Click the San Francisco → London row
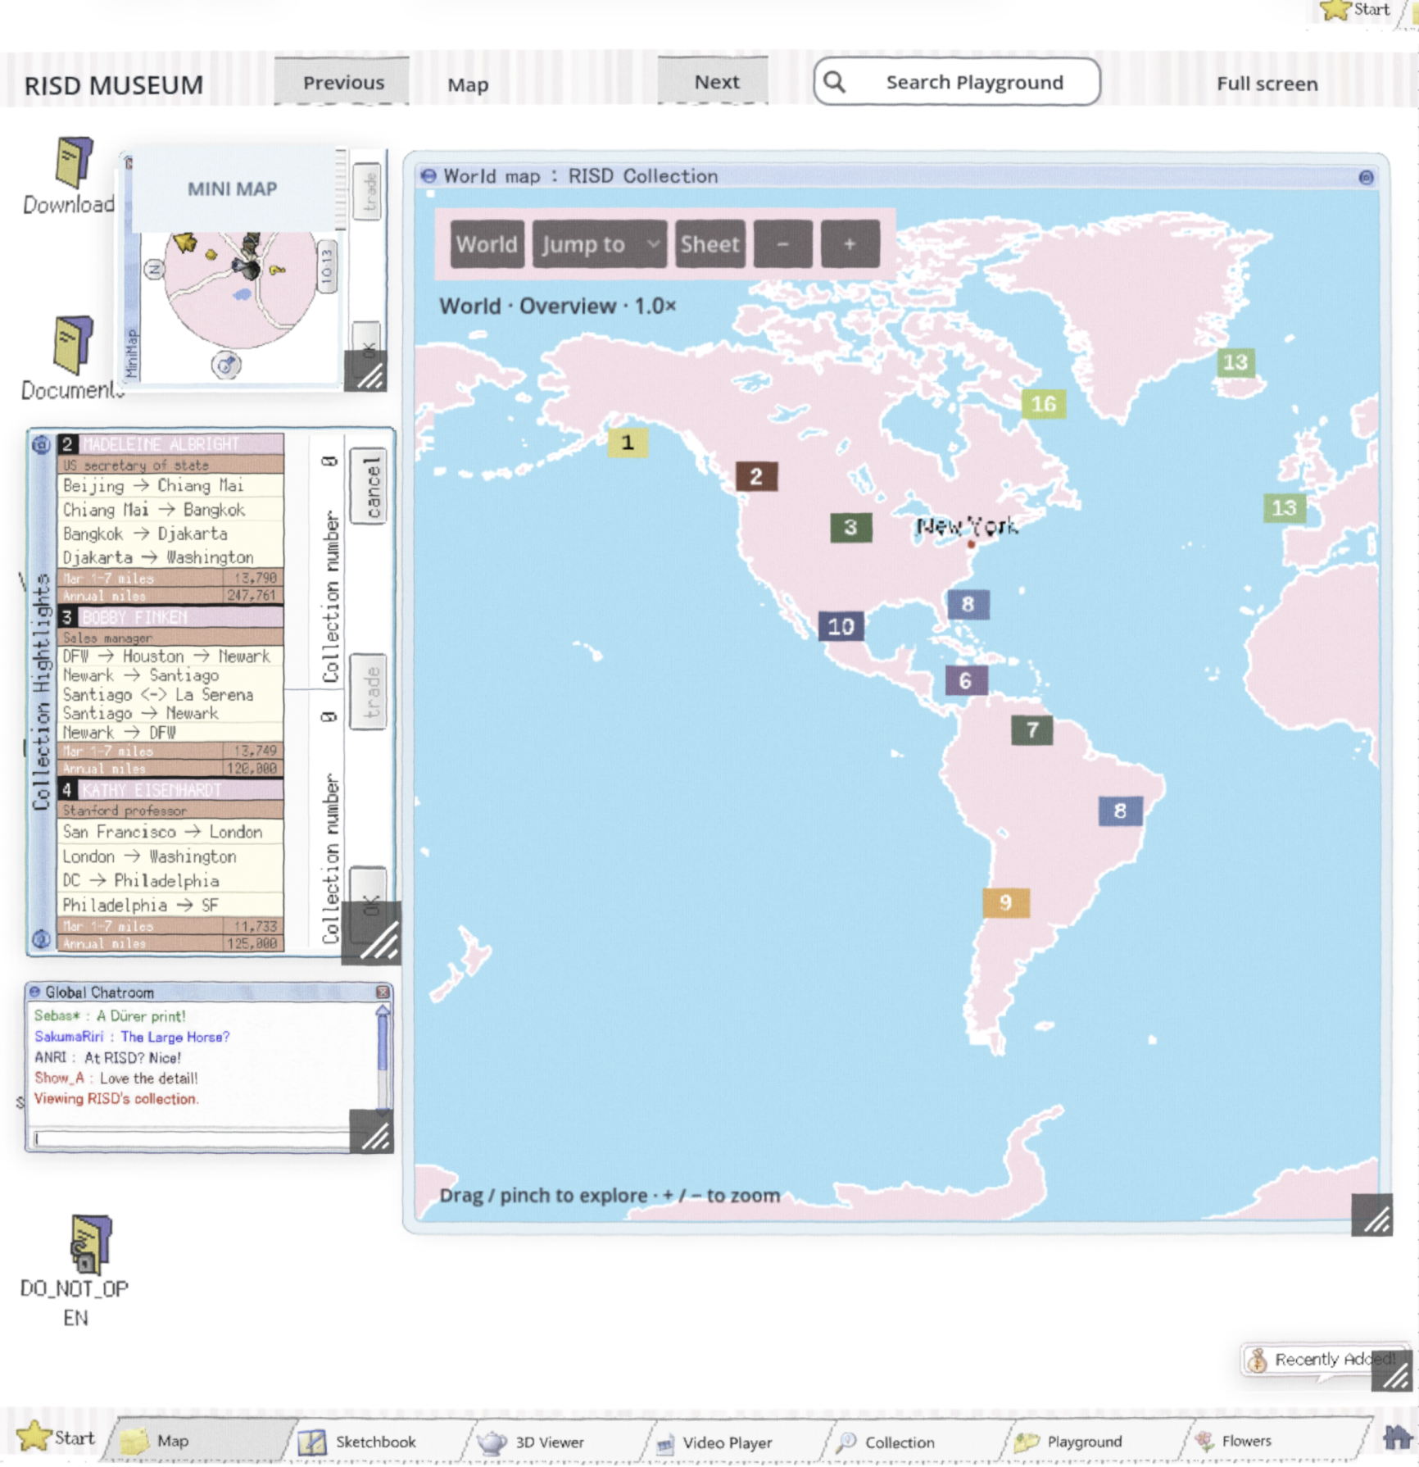The height and width of the screenshot is (1467, 1419). click(170, 832)
